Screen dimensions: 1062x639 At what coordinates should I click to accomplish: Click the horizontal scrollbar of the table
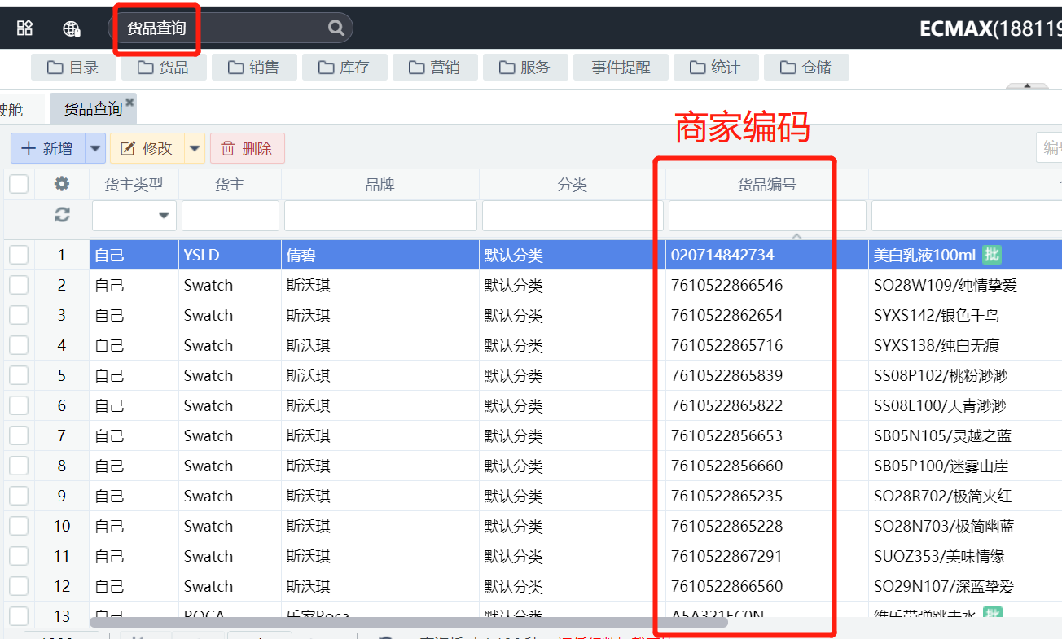point(408,623)
